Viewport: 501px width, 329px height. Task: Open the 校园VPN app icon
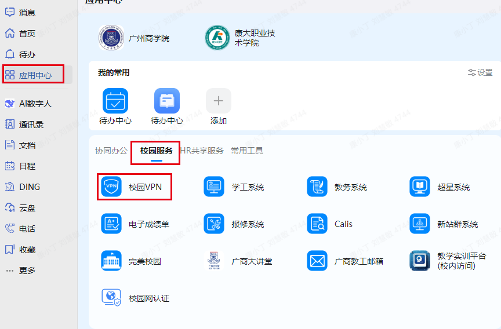111,187
